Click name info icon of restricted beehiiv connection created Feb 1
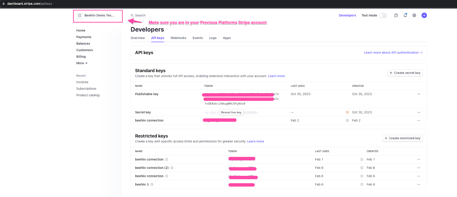The image size is (457, 197). [167, 159]
